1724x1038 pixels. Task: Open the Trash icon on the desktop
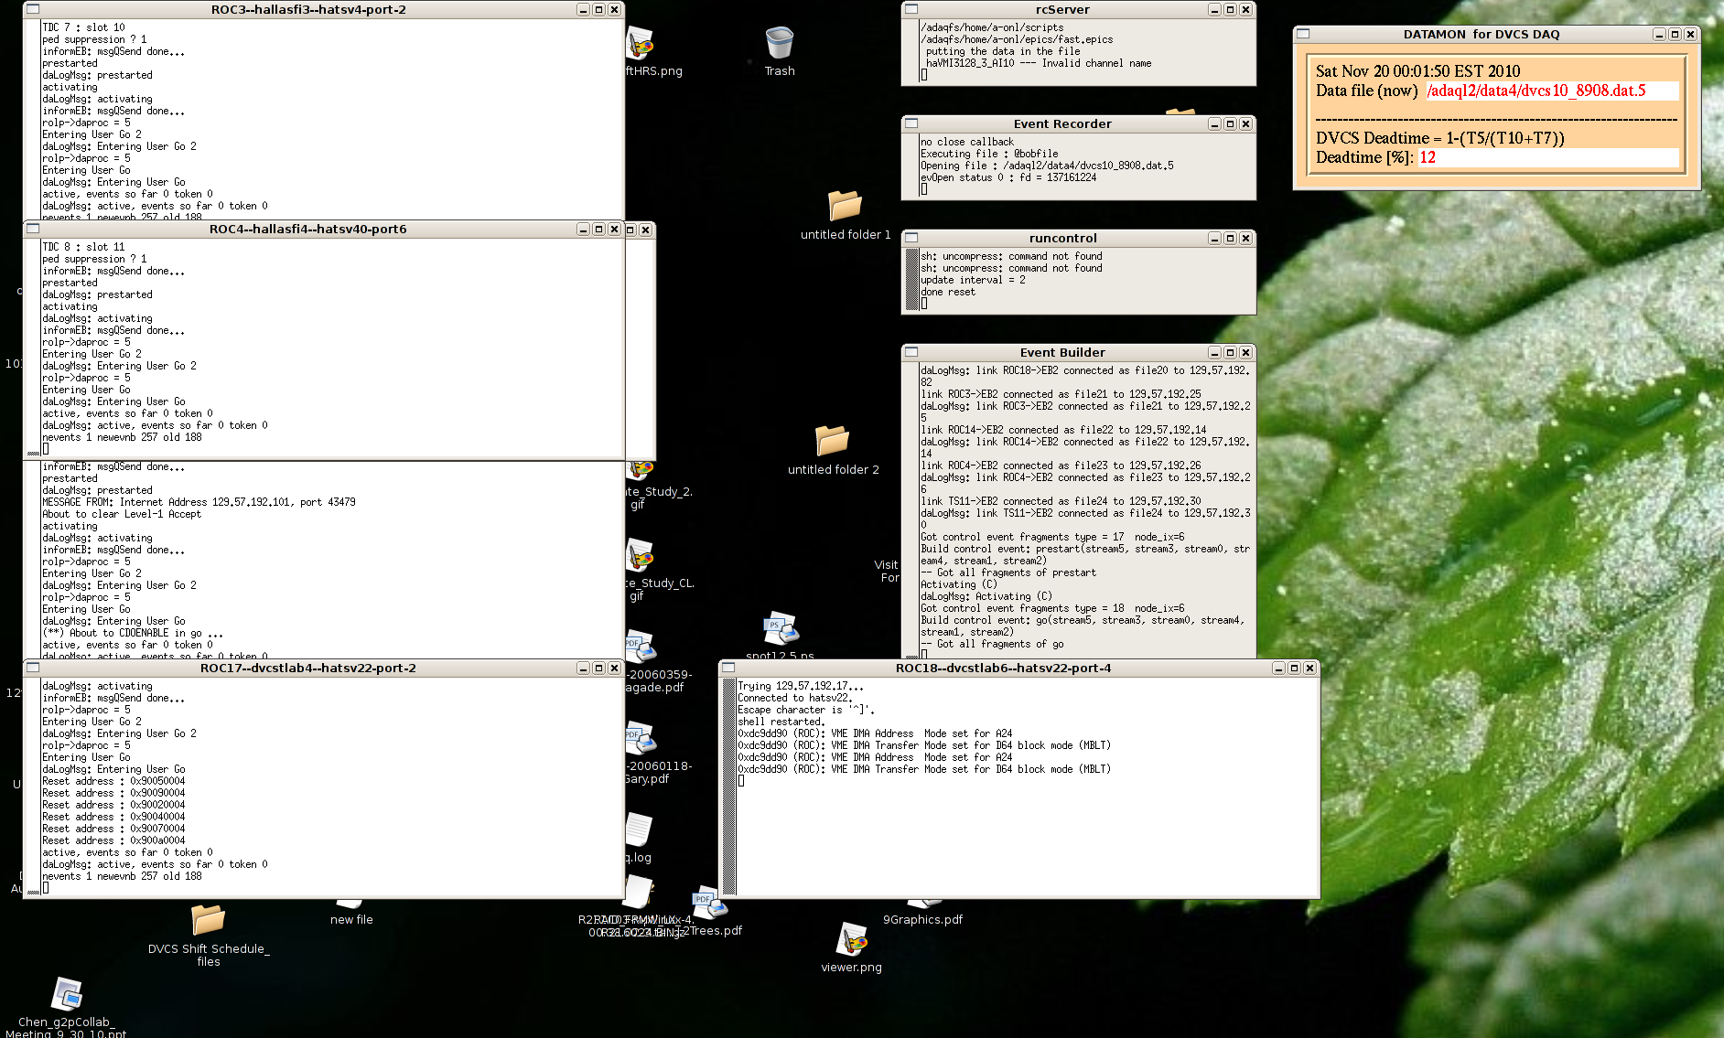(x=779, y=43)
